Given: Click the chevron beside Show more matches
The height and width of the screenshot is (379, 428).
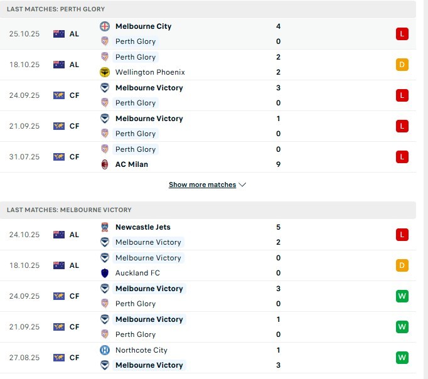Looking at the screenshot, I should [x=243, y=185].
